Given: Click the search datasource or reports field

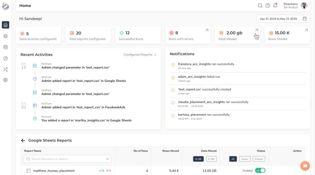Looking at the screenshot, I should tap(67, 159).
